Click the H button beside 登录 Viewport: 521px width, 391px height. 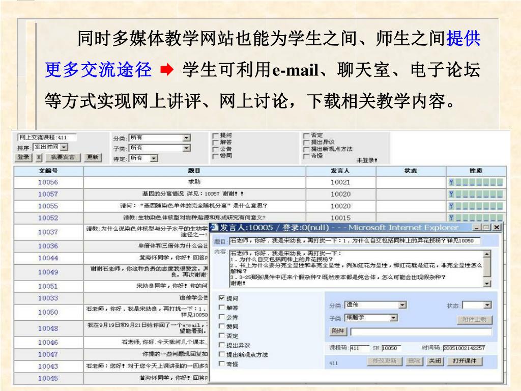point(39,157)
